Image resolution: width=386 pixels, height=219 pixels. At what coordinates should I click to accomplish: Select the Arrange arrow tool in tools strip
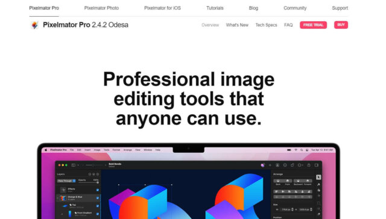(318, 177)
